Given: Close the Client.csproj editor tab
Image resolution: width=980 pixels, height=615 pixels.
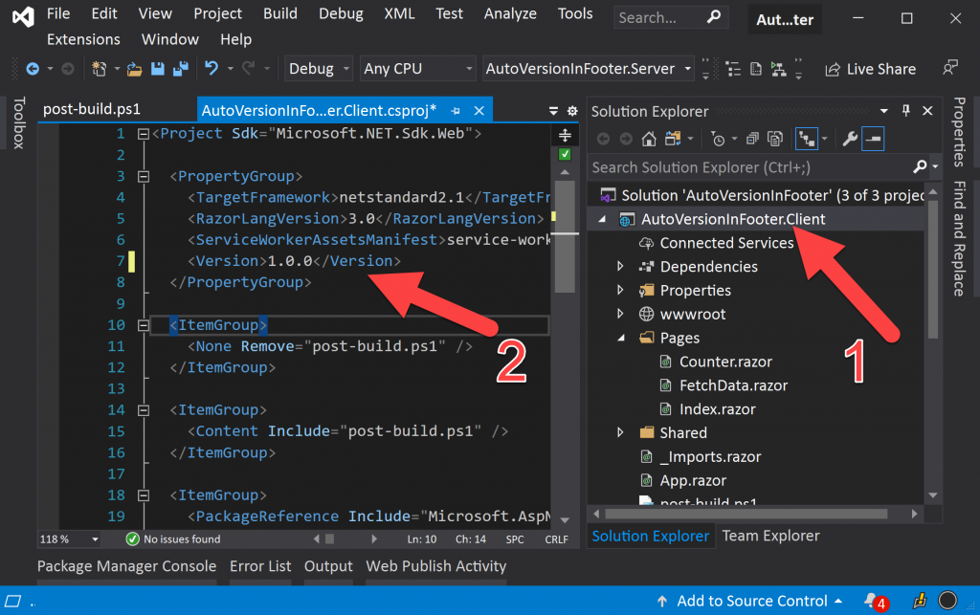Looking at the screenshot, I should (479, 111).
